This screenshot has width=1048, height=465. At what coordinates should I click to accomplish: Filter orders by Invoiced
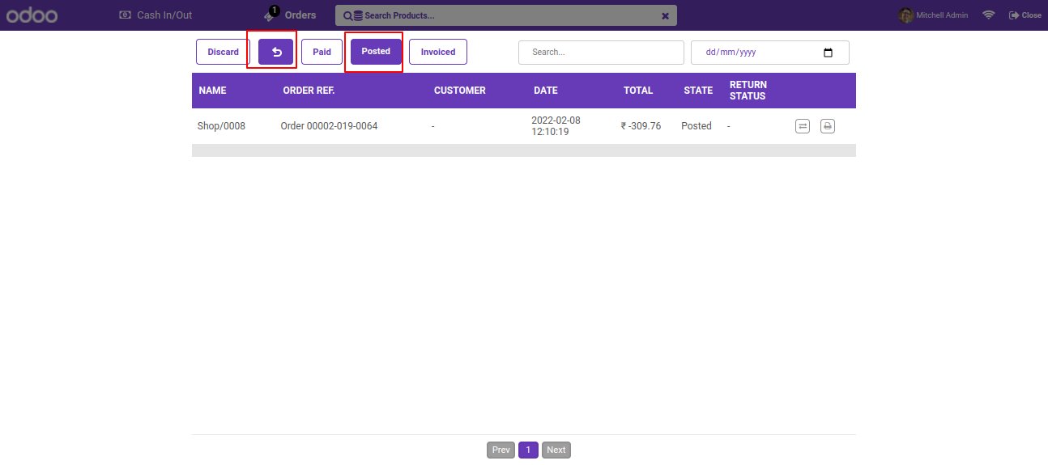click(x=438, y=52)
